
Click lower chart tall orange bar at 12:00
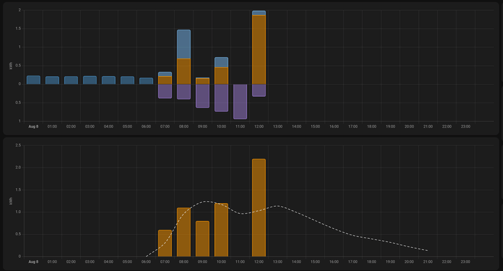259,208
